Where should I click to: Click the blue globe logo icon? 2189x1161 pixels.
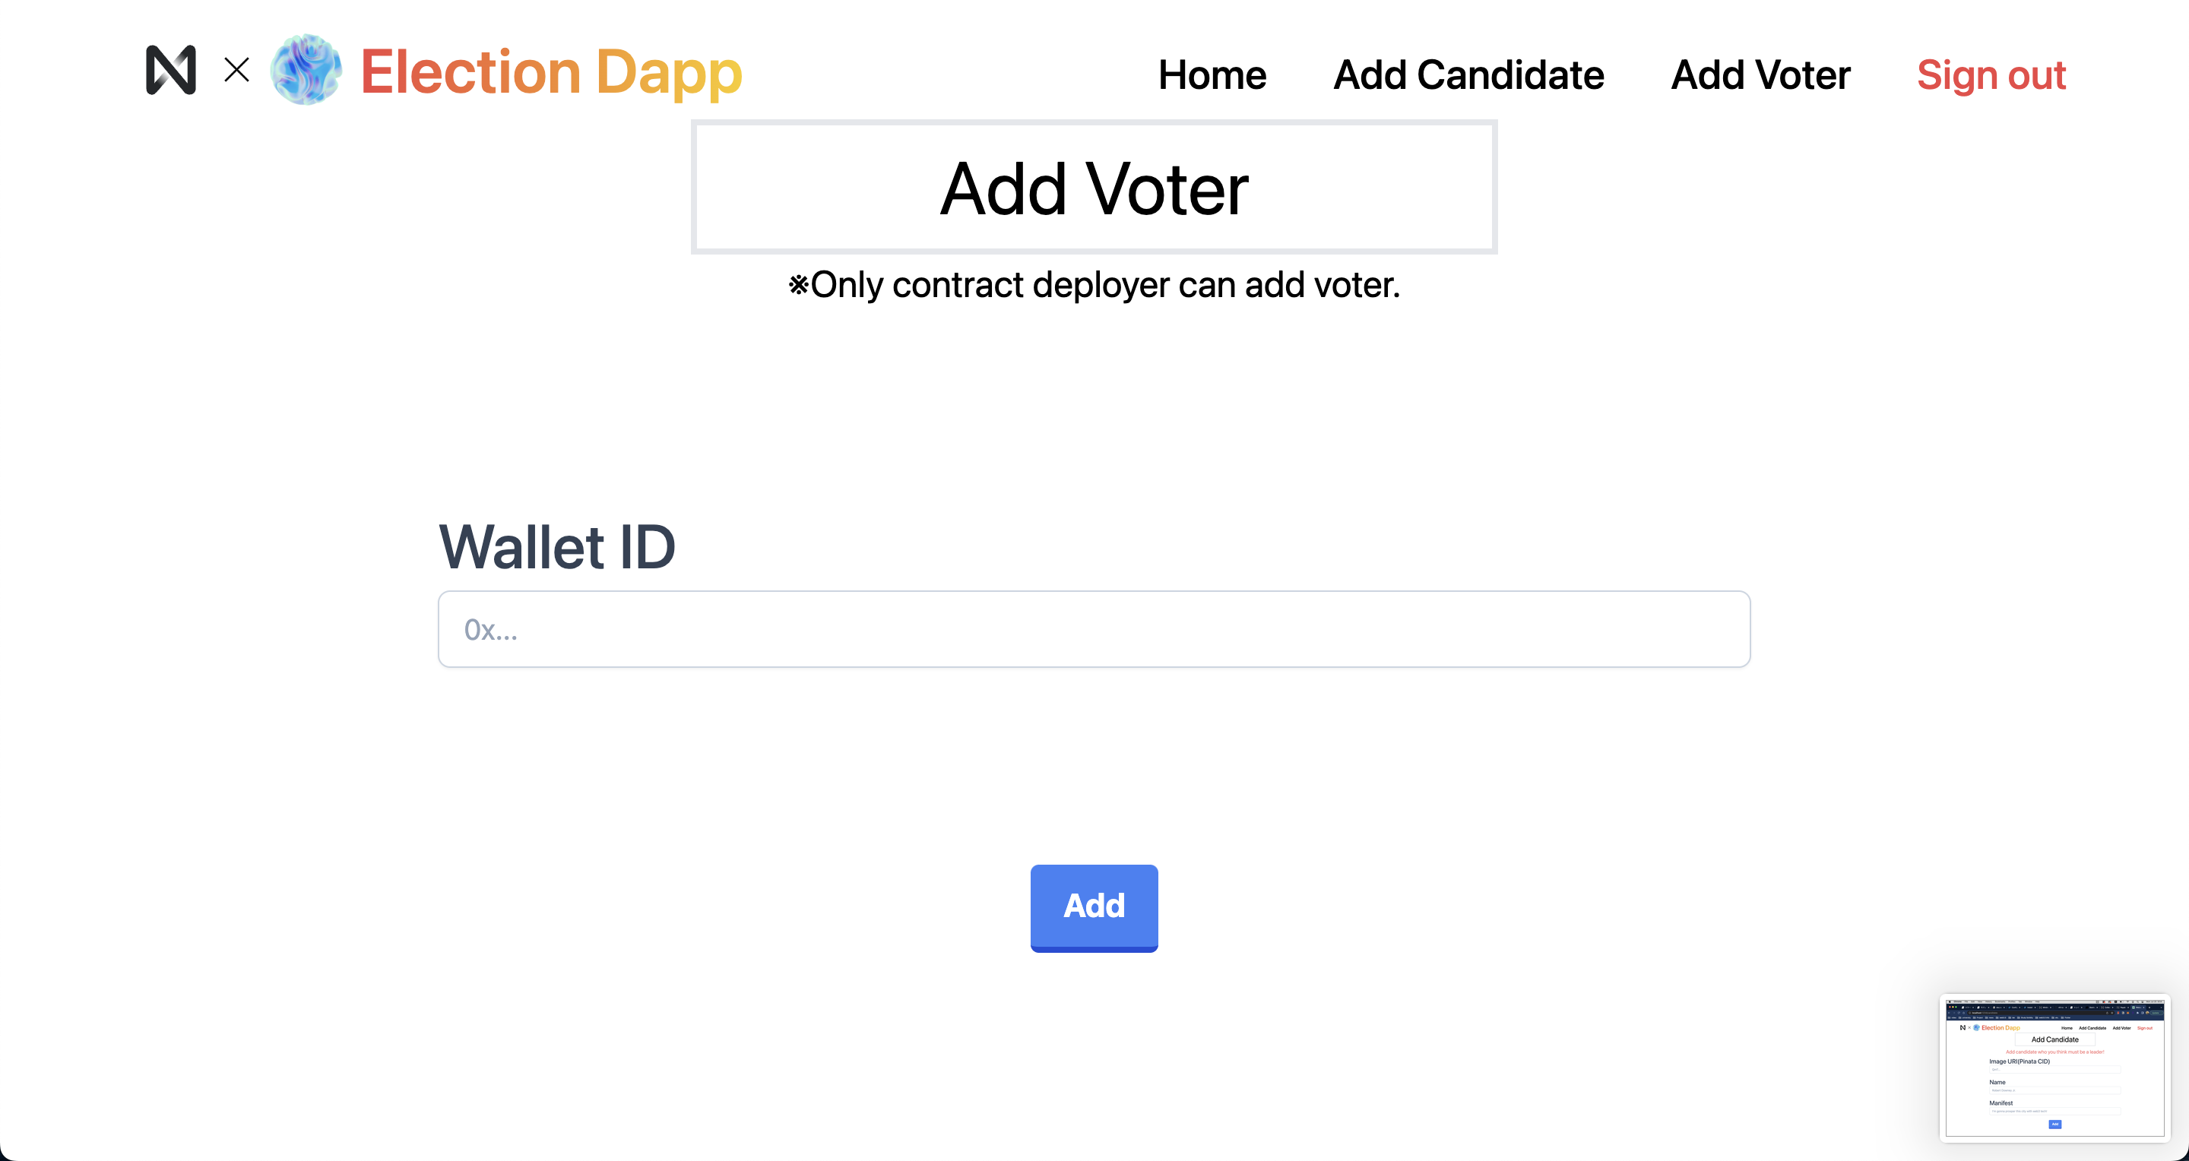pos(306,70)
